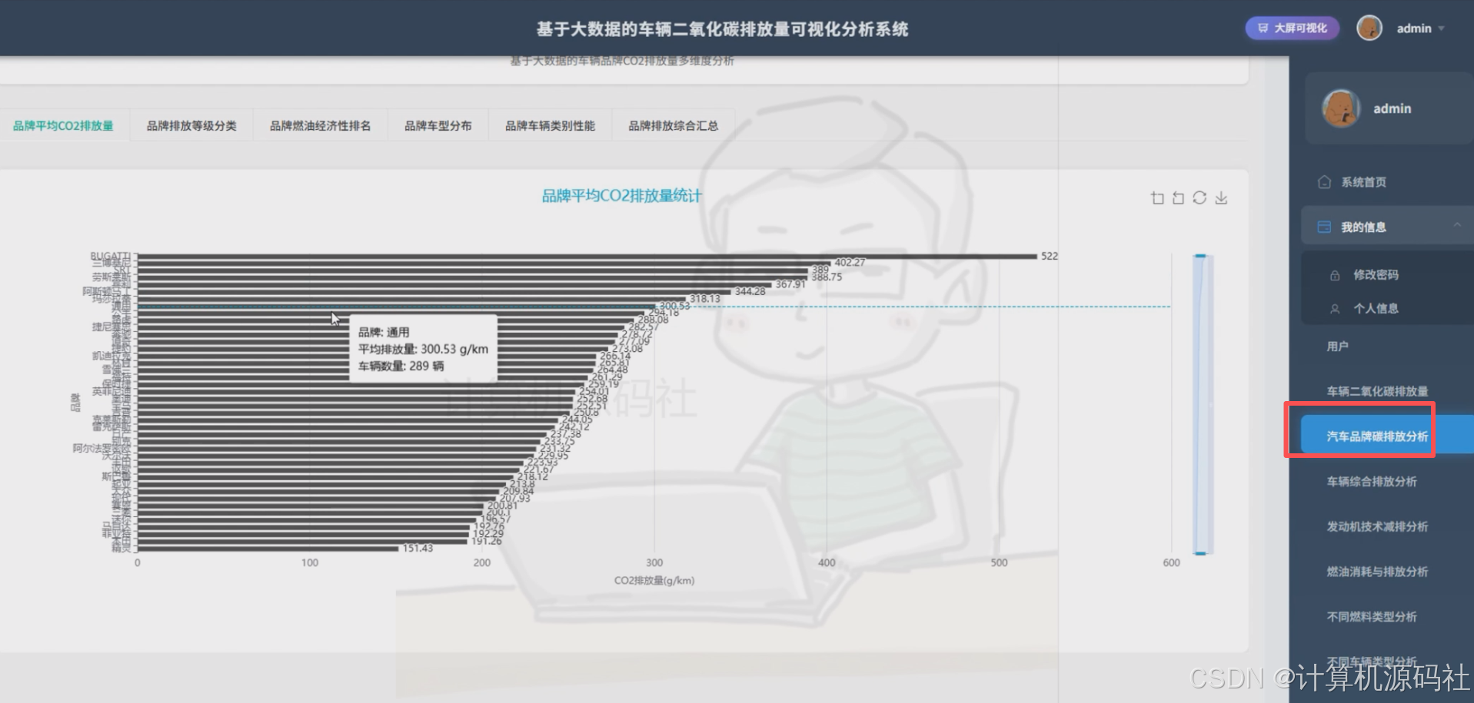Switch to the 品牌排放等级分类 tab
The image size is (1474, 703).
point(191,126)
